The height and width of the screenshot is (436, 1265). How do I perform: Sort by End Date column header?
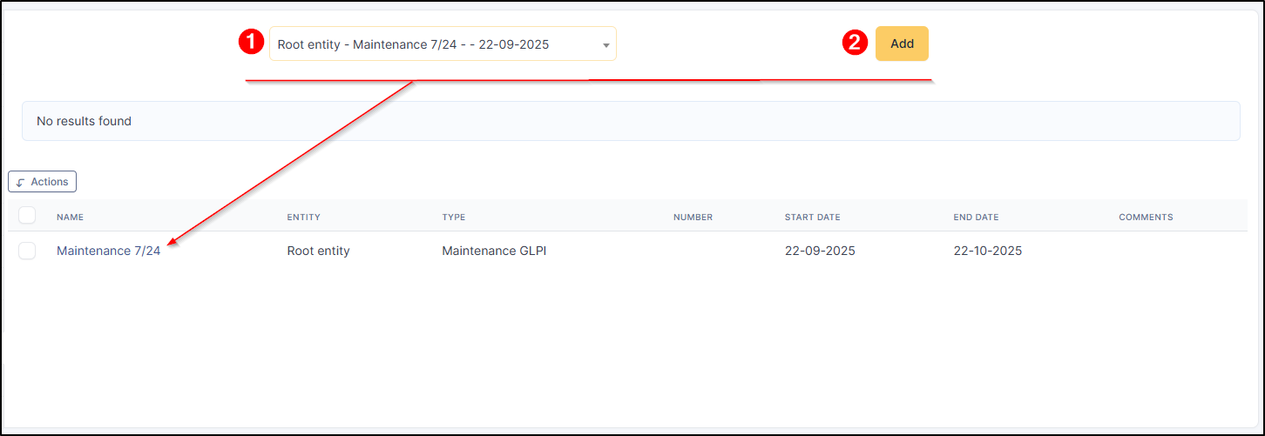point(976,218)
